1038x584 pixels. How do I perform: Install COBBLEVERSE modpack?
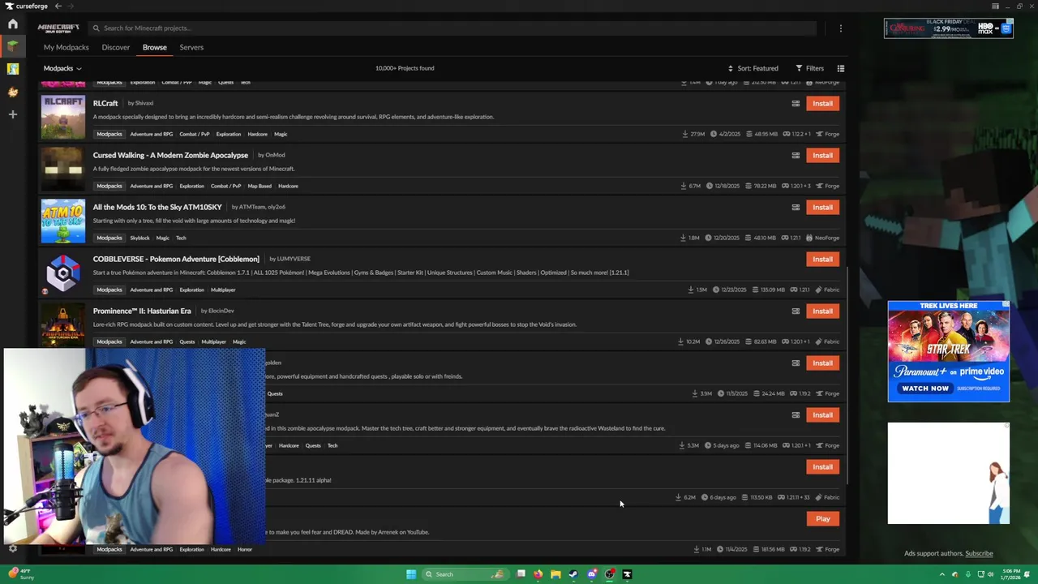[822, 259]
